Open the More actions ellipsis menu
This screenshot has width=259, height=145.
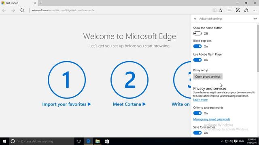(x=255, y=10)
